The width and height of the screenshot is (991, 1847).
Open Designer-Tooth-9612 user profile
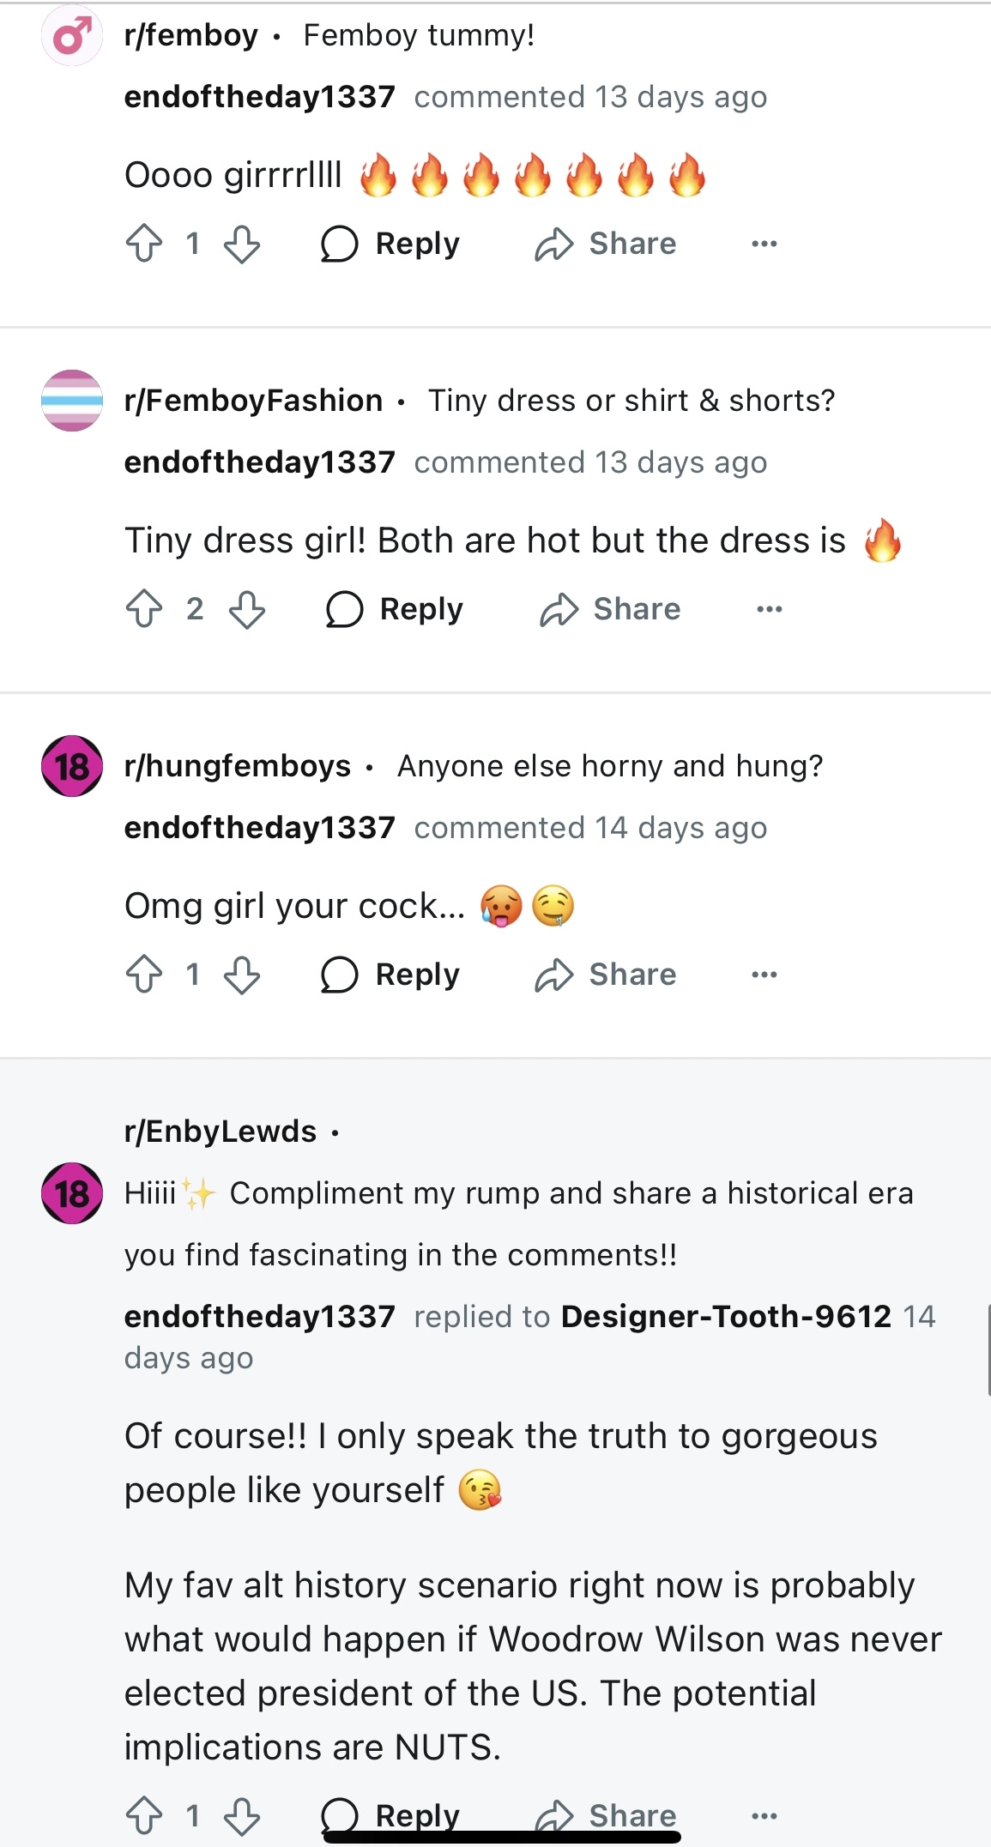pyautogui.click(x=726, y=1317)
